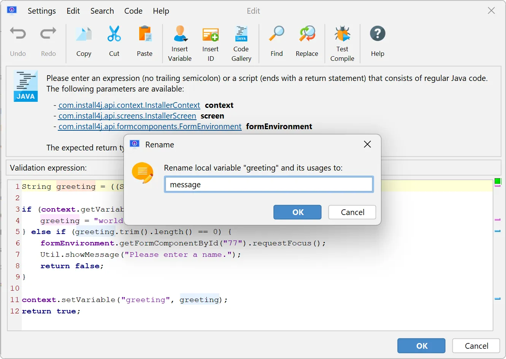
Task: Click line number 10 in the gutter
Action: coord(15,288)
